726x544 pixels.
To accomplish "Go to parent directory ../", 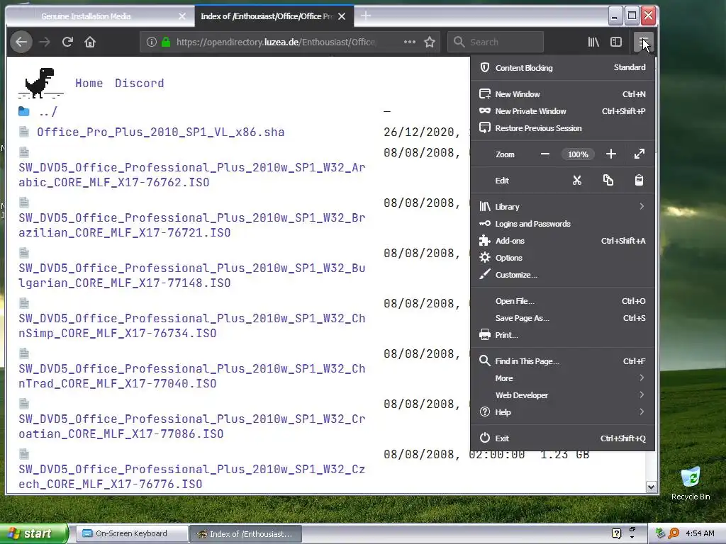I will [48, 112].
